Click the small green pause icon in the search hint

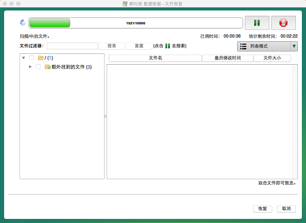tap(167, 46)
